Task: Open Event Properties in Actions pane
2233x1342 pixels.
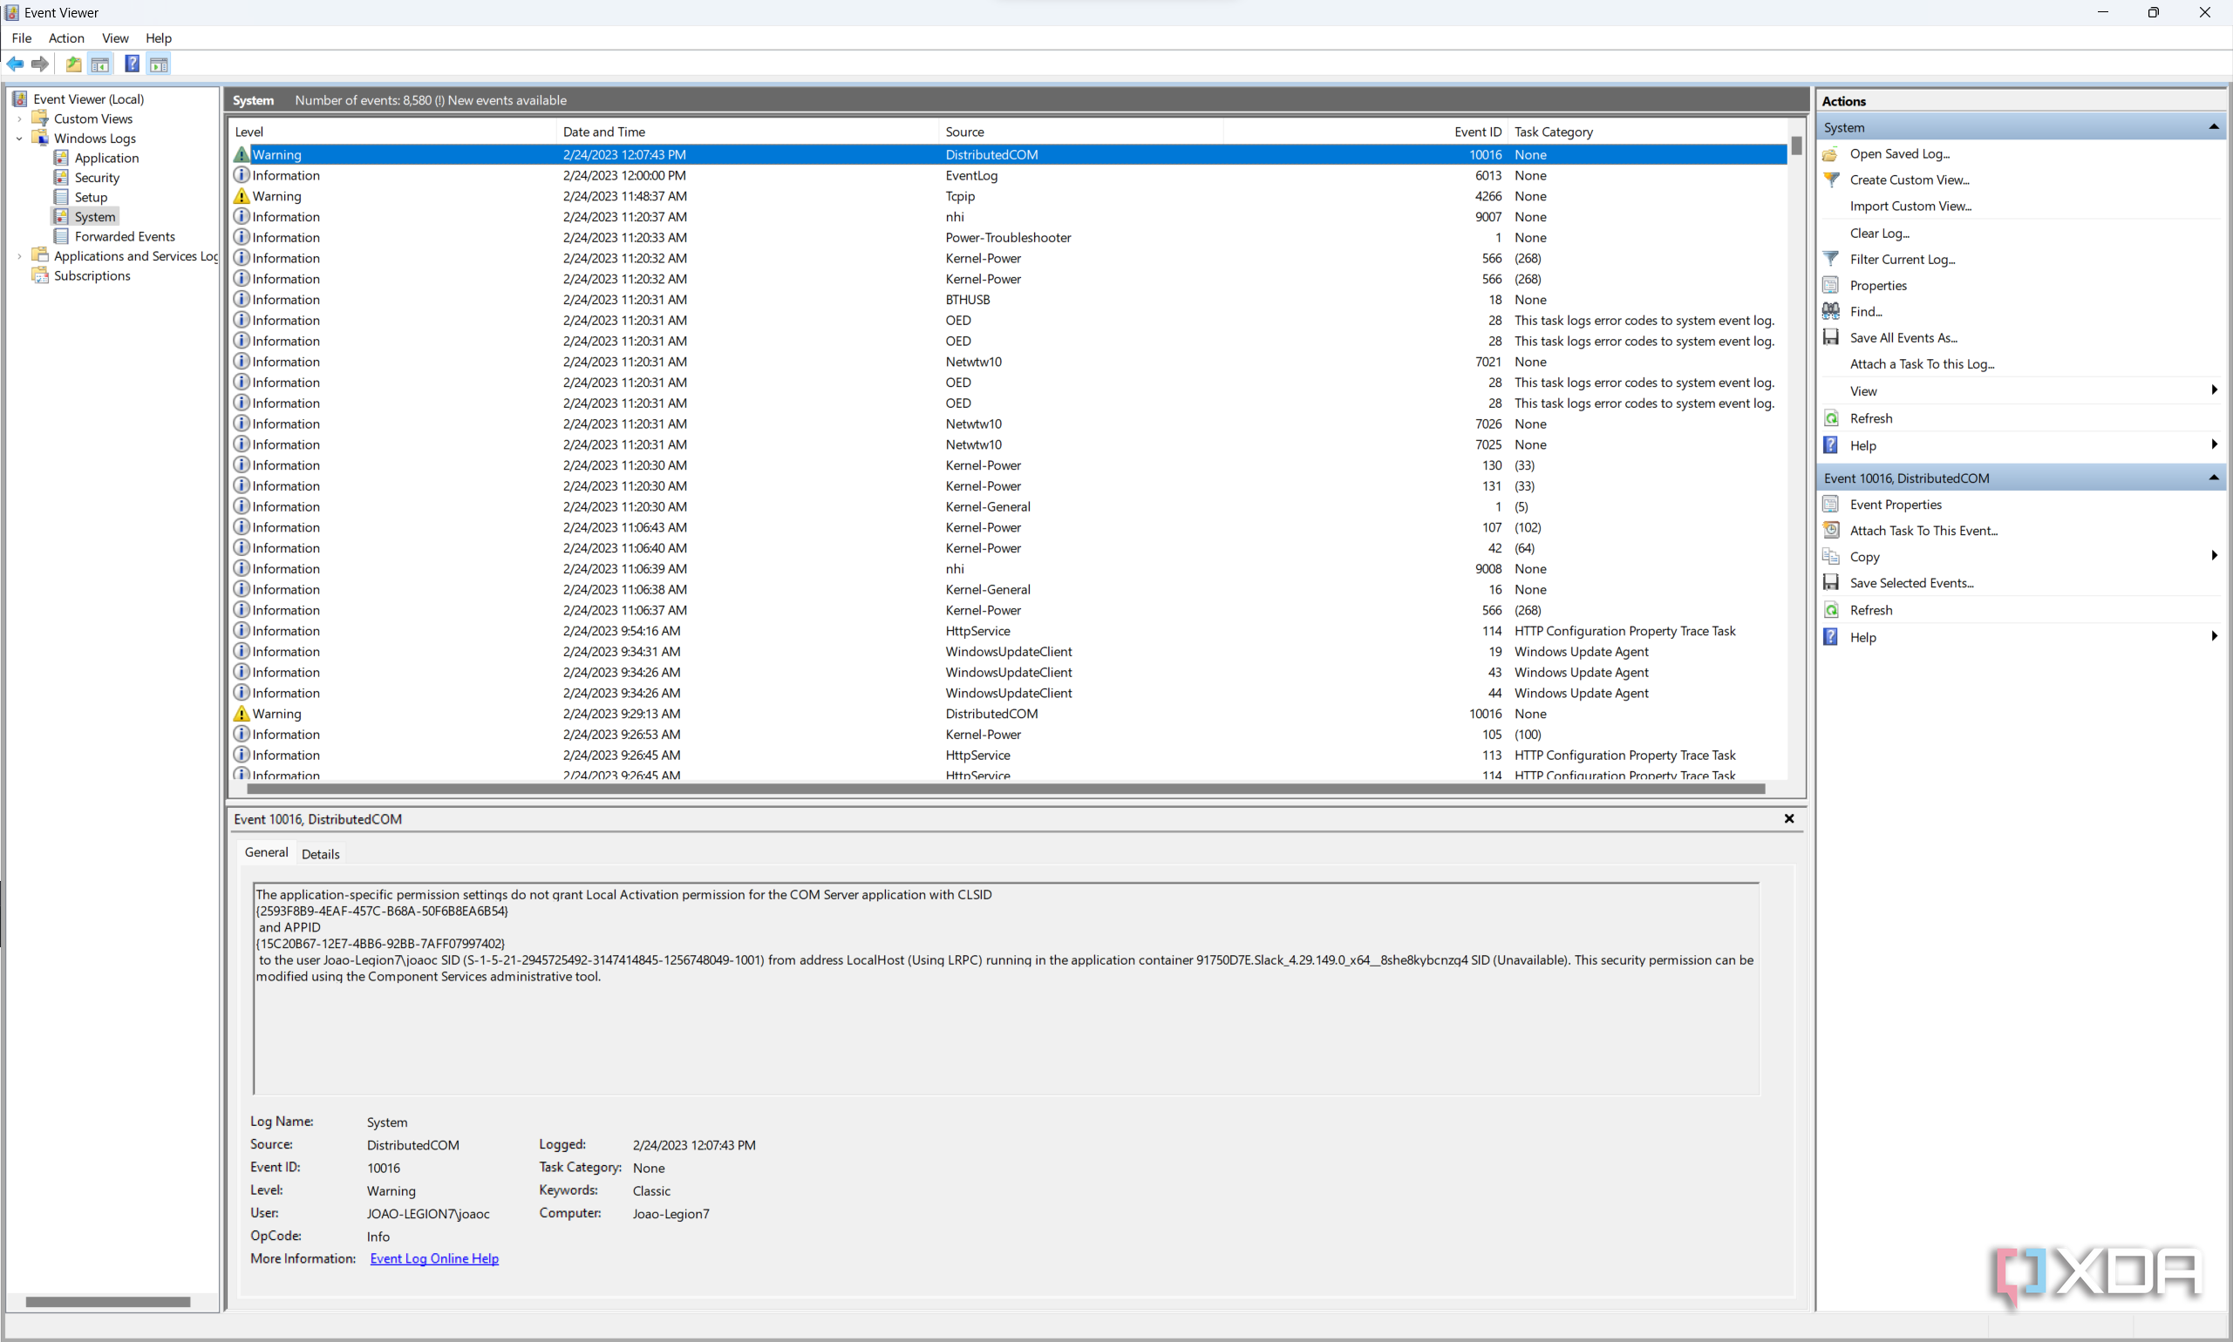Action: pyautogui.click(x=1895, y=505)
